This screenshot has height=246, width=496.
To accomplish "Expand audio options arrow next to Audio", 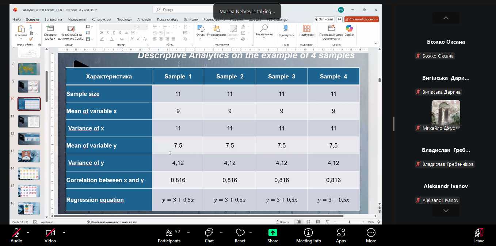I will [28, 232].
